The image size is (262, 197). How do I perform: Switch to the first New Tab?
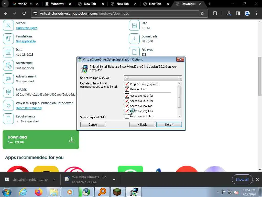pos(90,4)
